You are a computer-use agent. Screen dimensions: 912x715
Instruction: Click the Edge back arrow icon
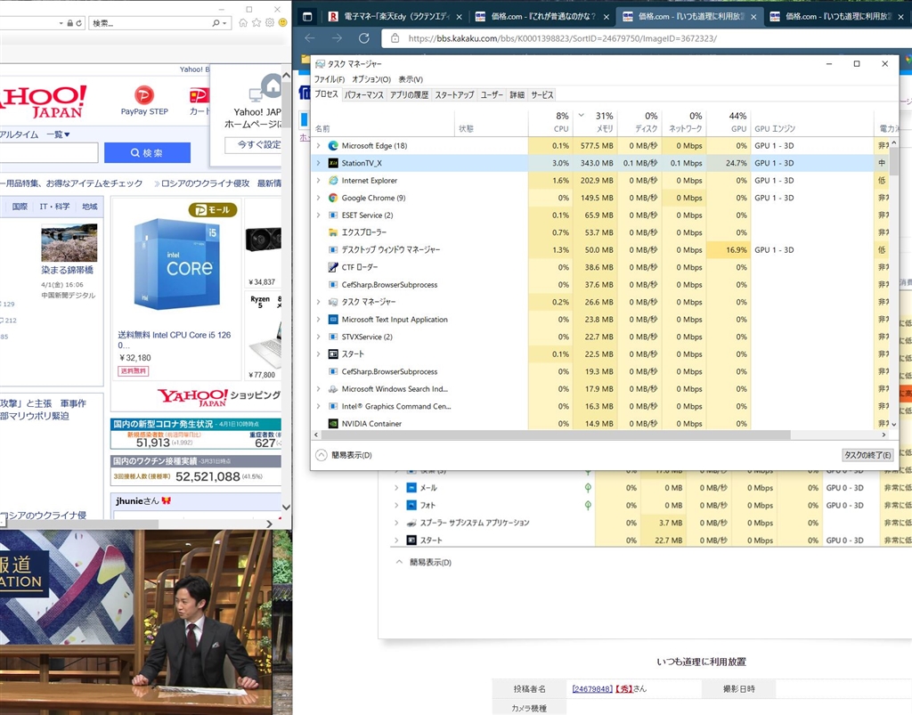point(309,38)
